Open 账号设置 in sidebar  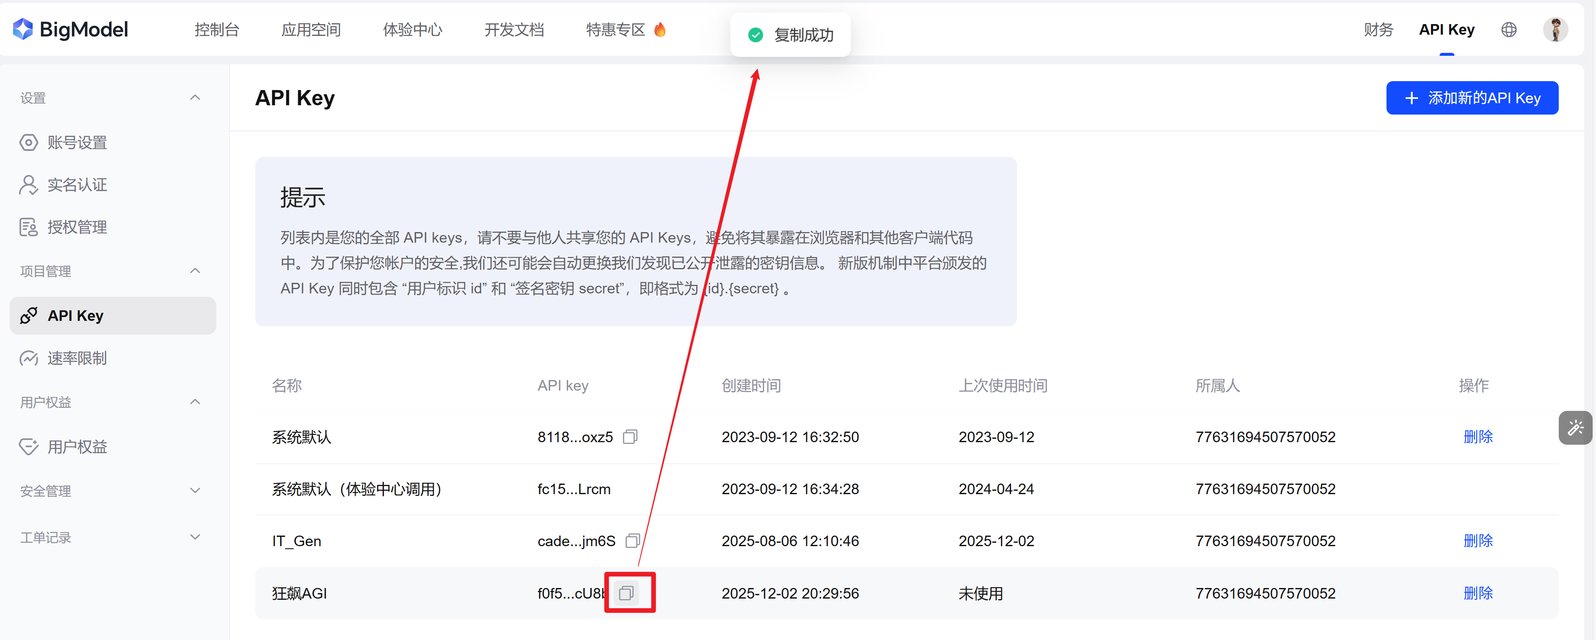pos(77,142)
